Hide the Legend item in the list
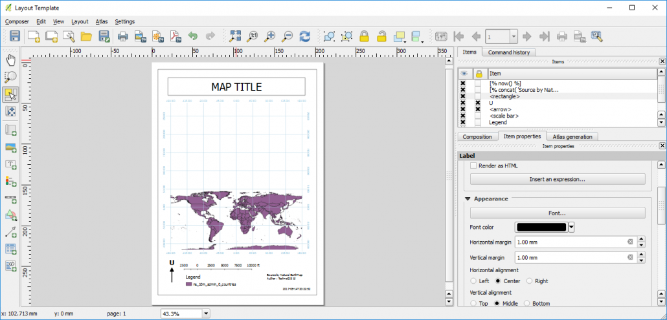Screen dimensions: 667x320 pos(463,122)
